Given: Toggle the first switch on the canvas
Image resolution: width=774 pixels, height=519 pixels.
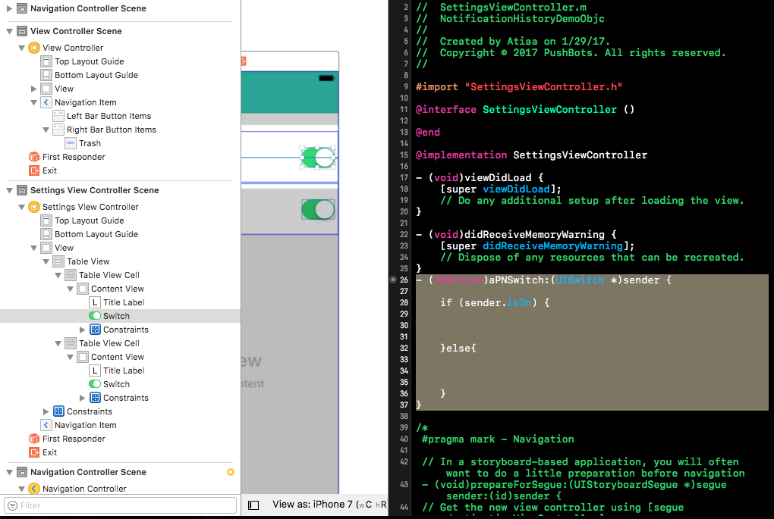Looking at the screenshot, I should pos(319,158).
